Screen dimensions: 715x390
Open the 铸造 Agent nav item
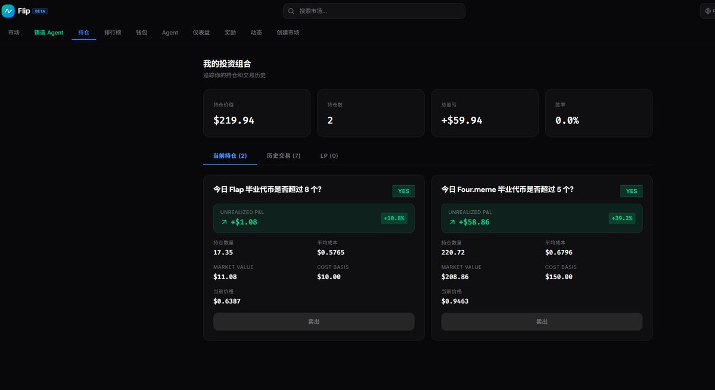[49, 33]
